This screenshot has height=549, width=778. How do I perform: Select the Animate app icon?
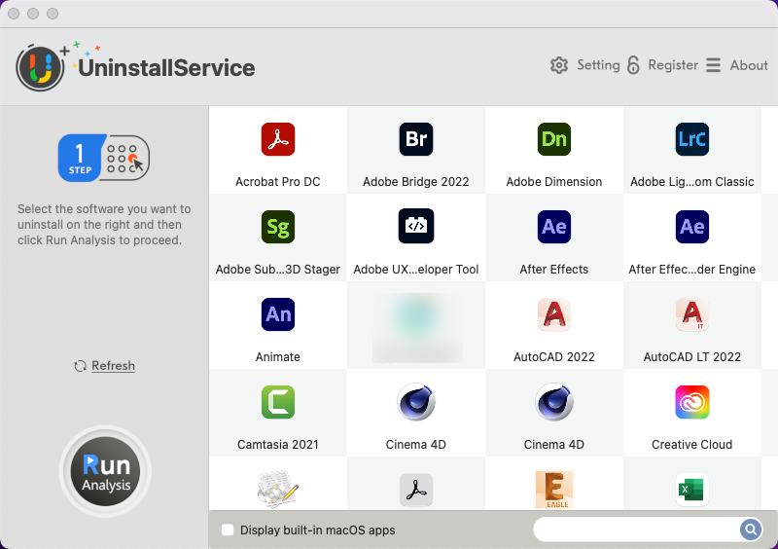278,314
